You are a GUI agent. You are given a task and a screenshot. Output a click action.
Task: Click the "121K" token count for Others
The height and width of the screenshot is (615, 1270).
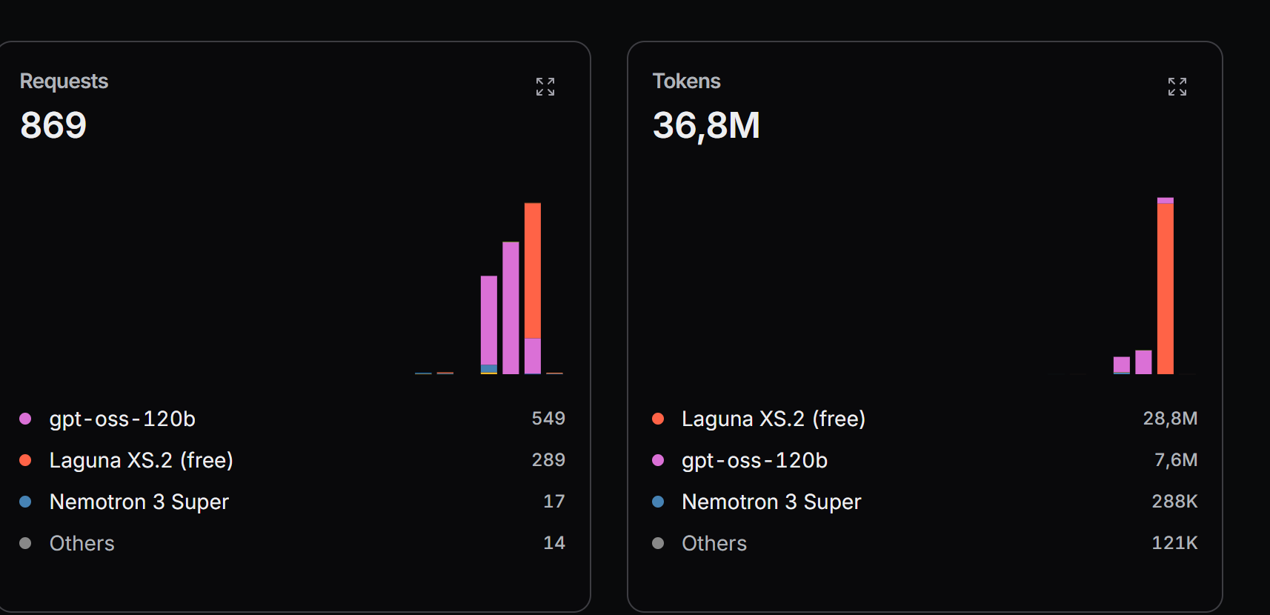[x=1174, y=543]
